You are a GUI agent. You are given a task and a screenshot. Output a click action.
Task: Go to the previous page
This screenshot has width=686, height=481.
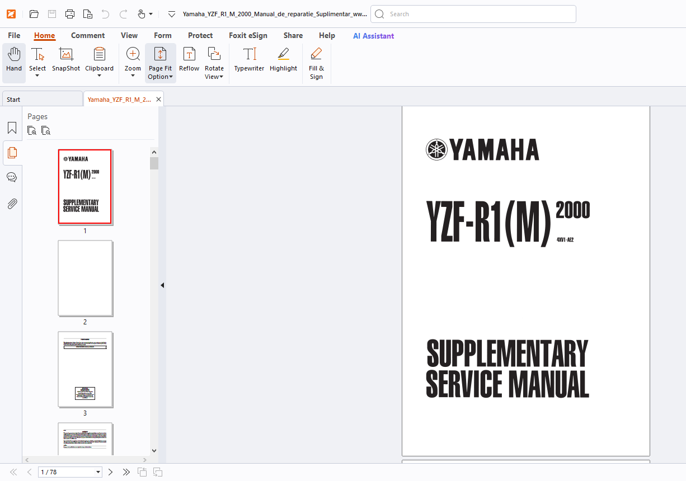[29, 472]
